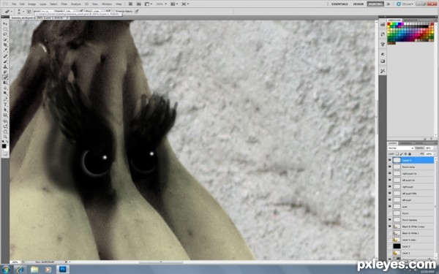Select the Crop tool
Image resolution: width=439 pixels, height=274 pixels.
tap(5, 45)
